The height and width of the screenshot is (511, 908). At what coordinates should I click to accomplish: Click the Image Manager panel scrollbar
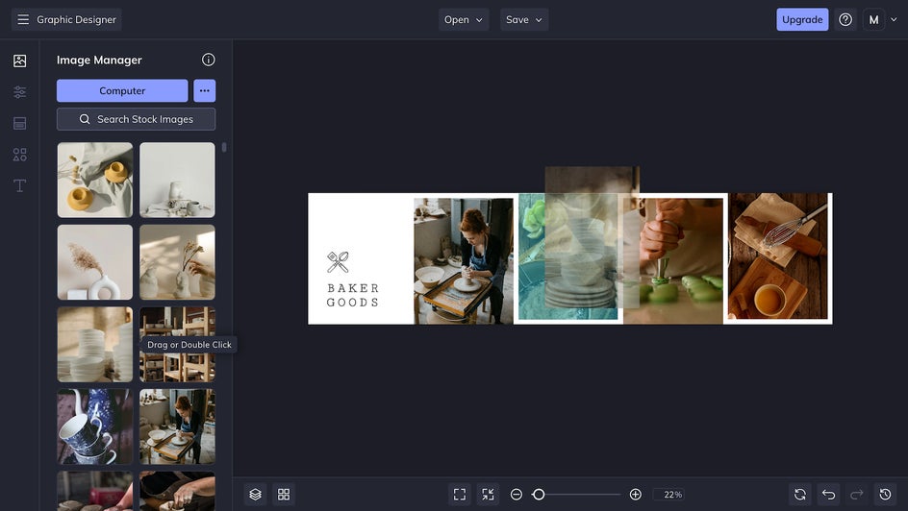[224, 147]
